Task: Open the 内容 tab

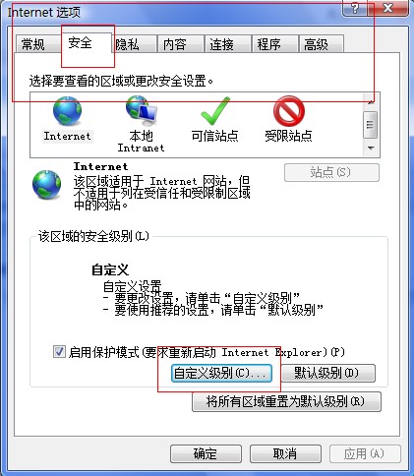Action: pos(180,44)
